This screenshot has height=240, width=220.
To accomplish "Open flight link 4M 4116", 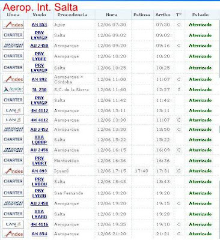I will [x=40, y=224].
